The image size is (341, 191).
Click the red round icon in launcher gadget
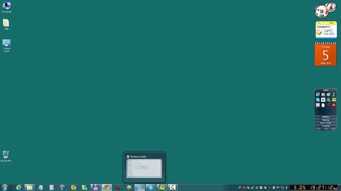coord(334,105)
